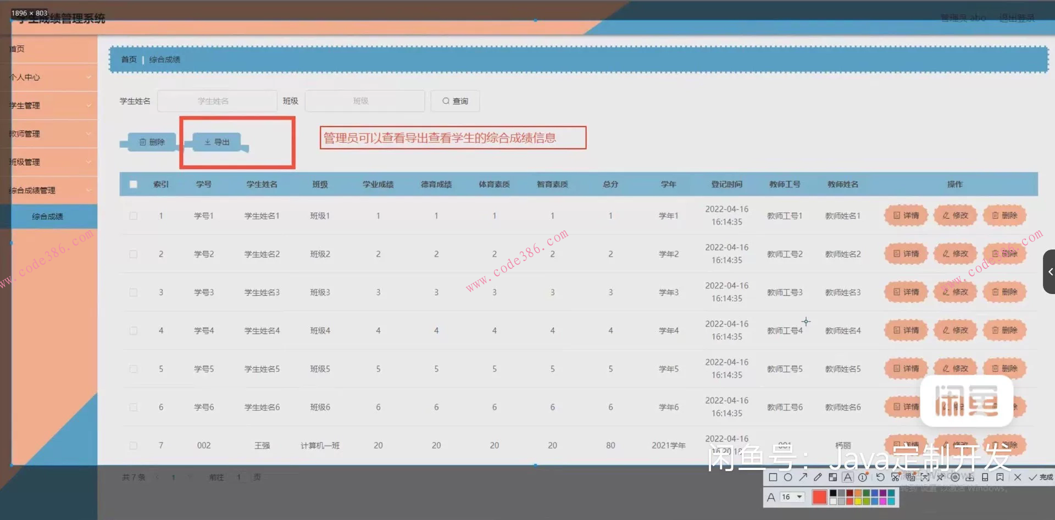The width and height of the screenshot is (1055, 520).
Task: Check the box for row 学号2
Action: click(x=134, y=254)
